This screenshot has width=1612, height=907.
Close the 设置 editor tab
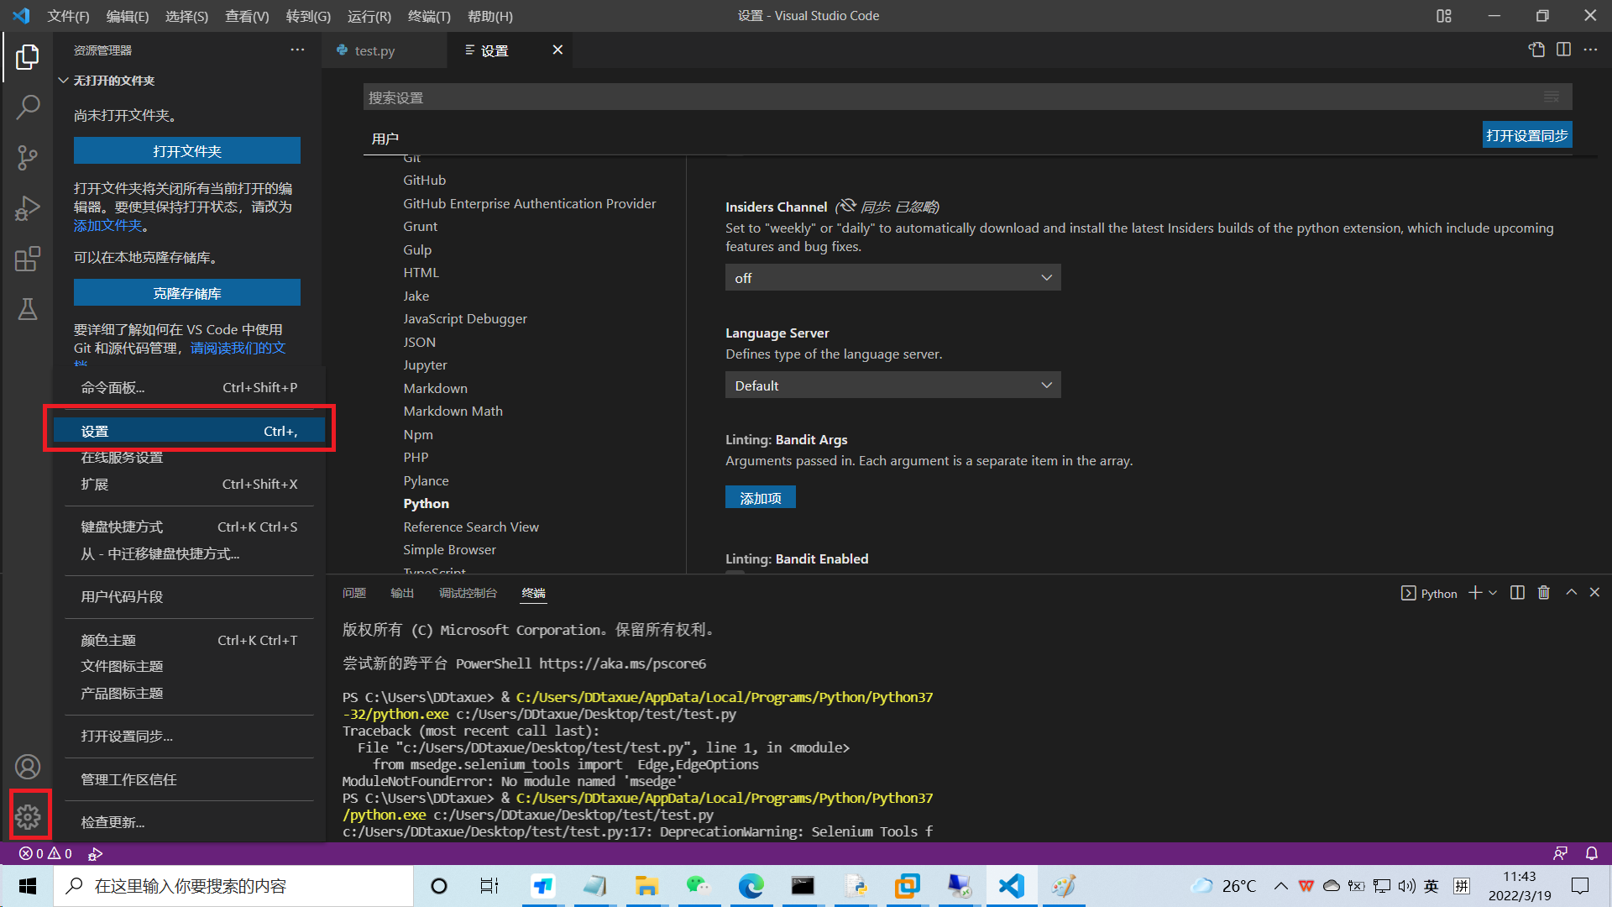pyautogui.click(x=557, y=50)
